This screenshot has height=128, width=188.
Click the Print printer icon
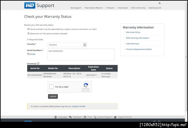(x=85, y=117)
